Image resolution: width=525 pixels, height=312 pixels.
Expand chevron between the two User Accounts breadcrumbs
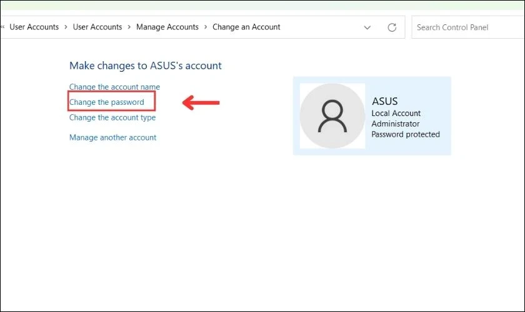pyautogui.click(x=66, y=27)
